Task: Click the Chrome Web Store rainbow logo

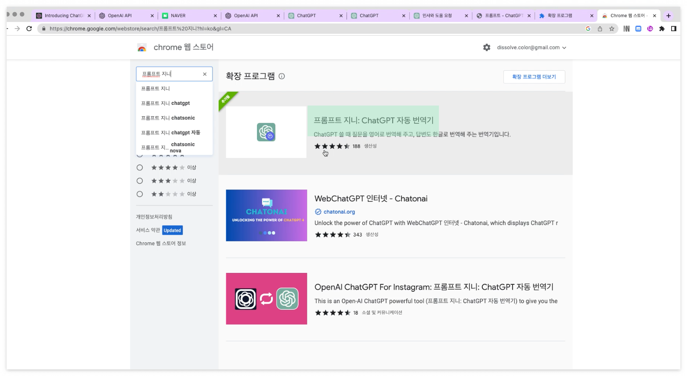Action: click(x=142, y=47)
